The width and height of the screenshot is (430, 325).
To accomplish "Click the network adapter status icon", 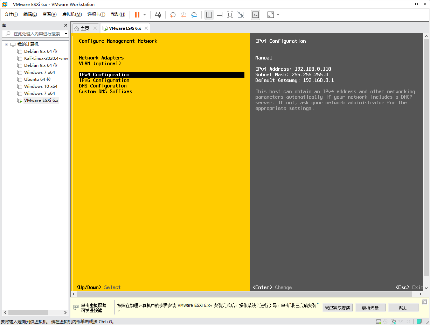I will [x=393, y=322].
